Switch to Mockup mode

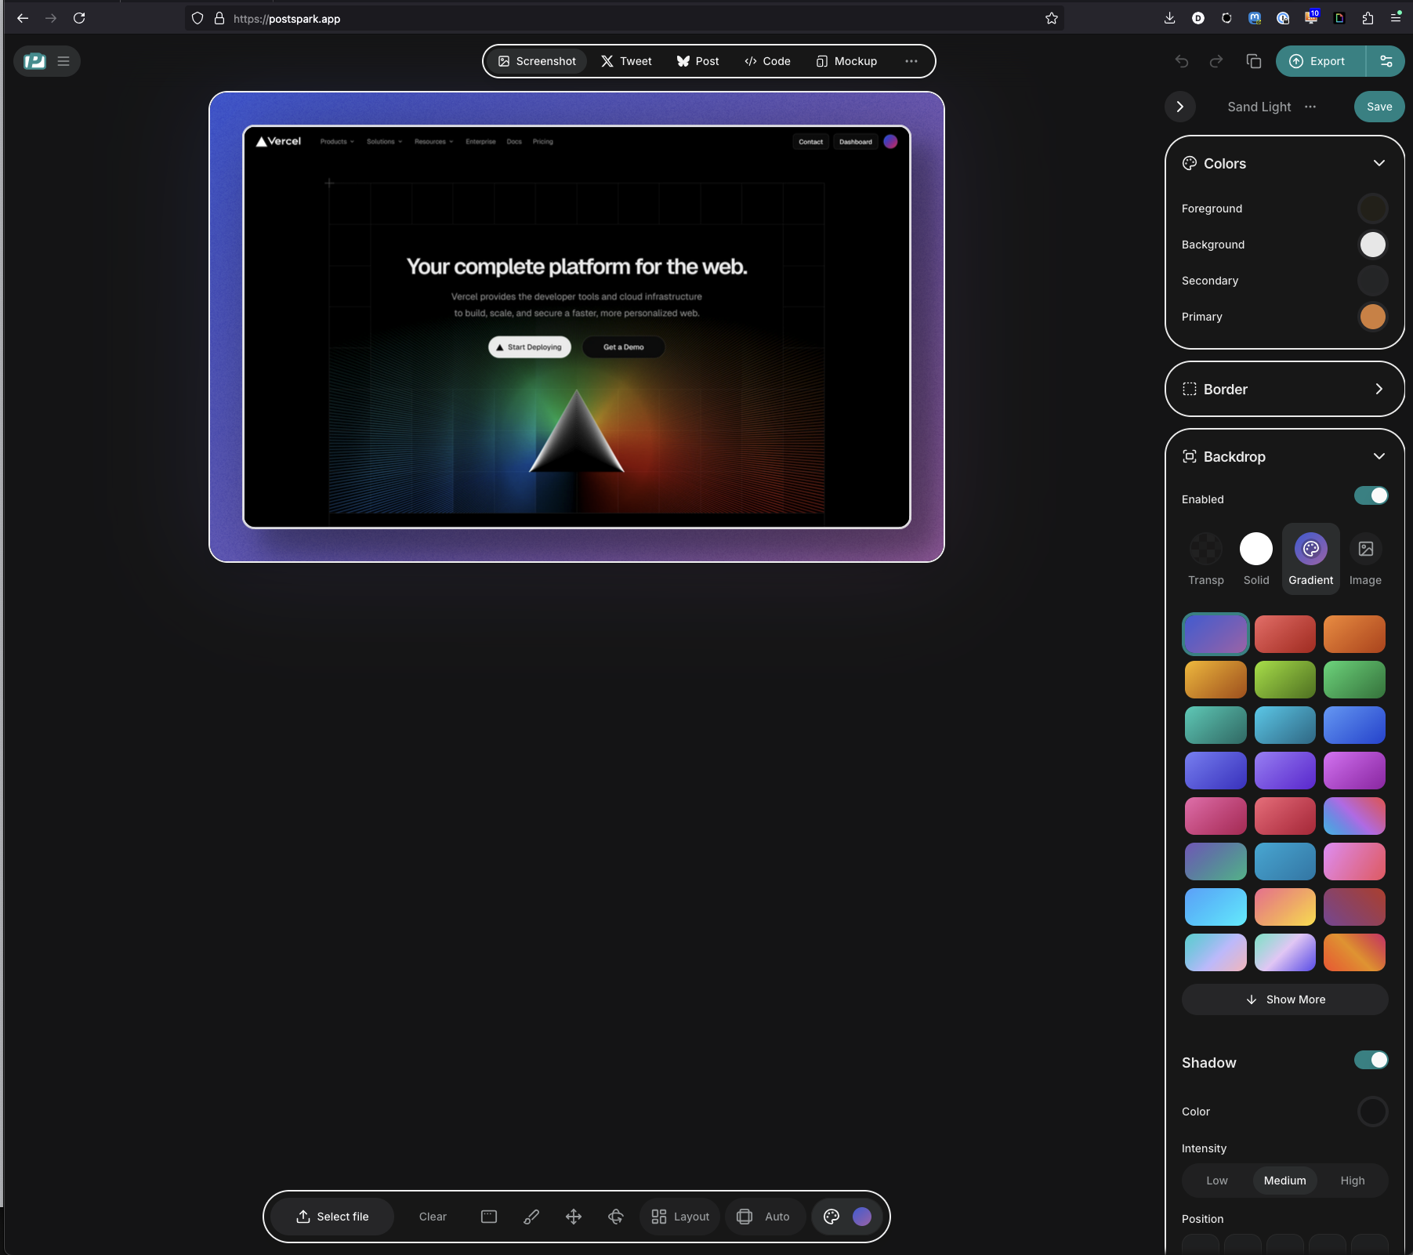846,61
